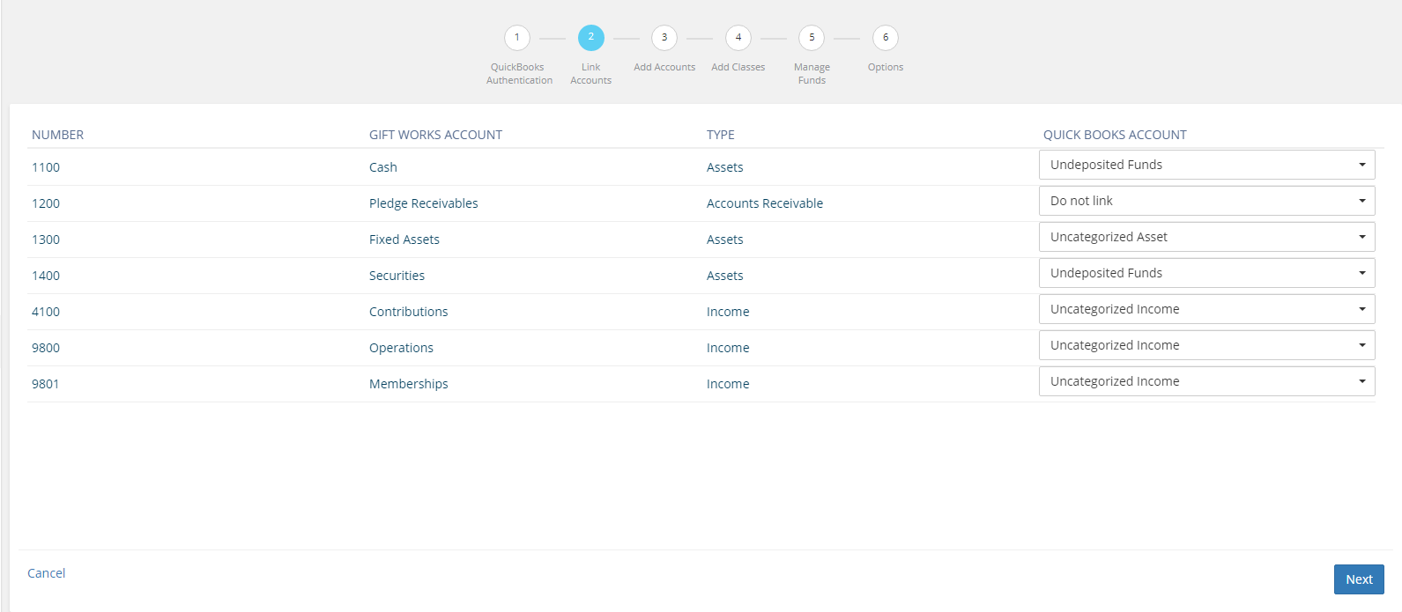
Task: Click the Accounts Receivable type cell
Action: click(765, 203)
